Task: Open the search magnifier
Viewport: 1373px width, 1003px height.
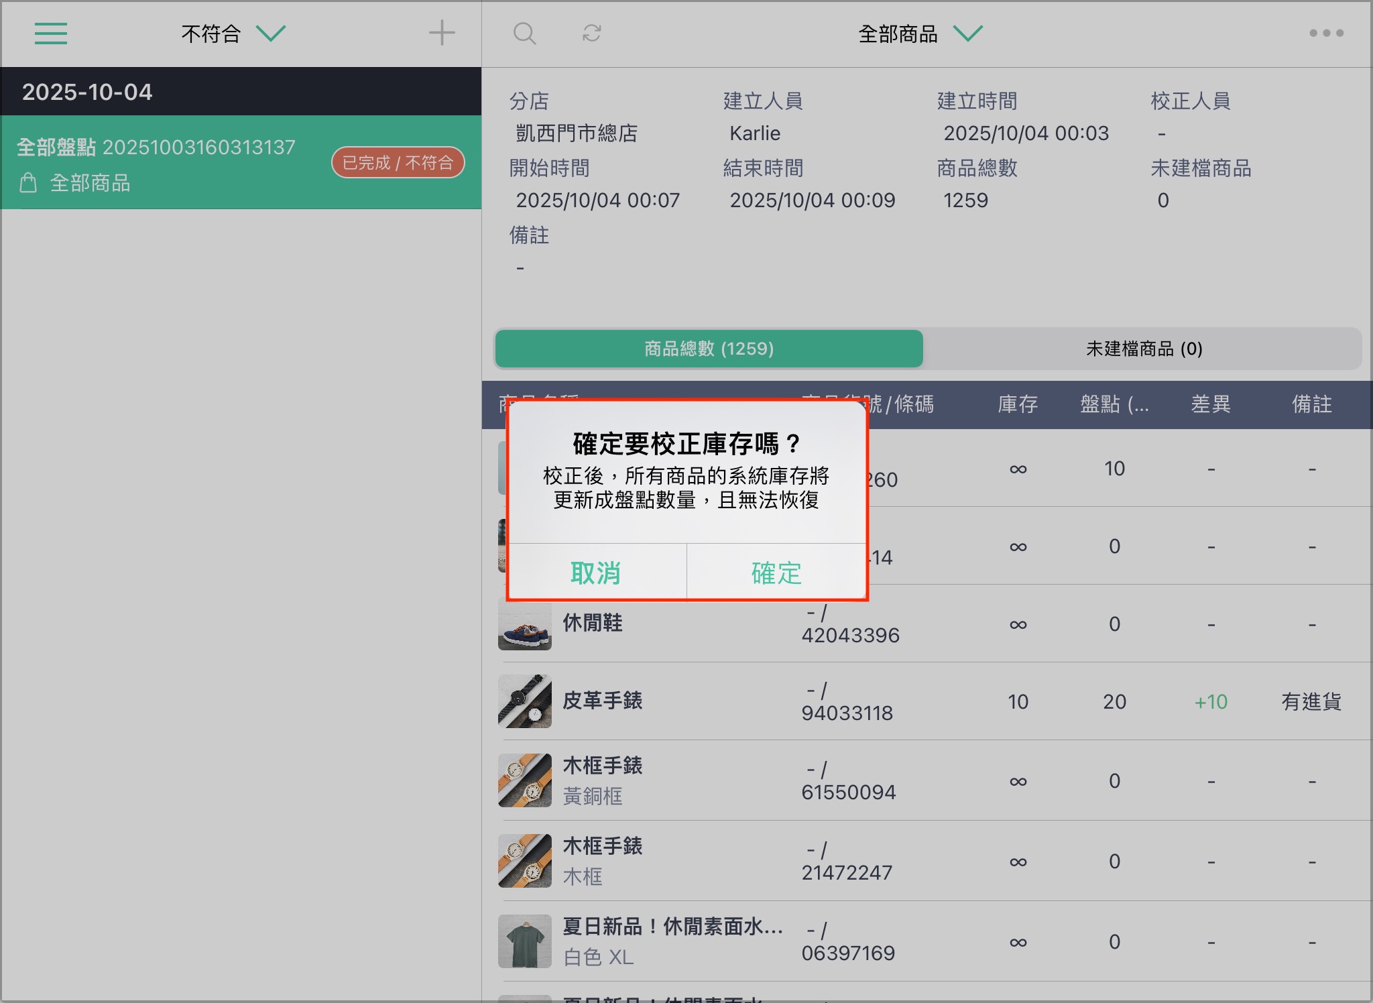Action: (x=524, y=33)
